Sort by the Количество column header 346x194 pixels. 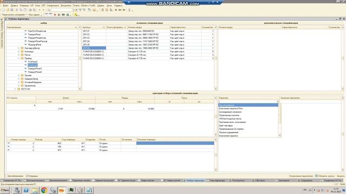[208, 27]
